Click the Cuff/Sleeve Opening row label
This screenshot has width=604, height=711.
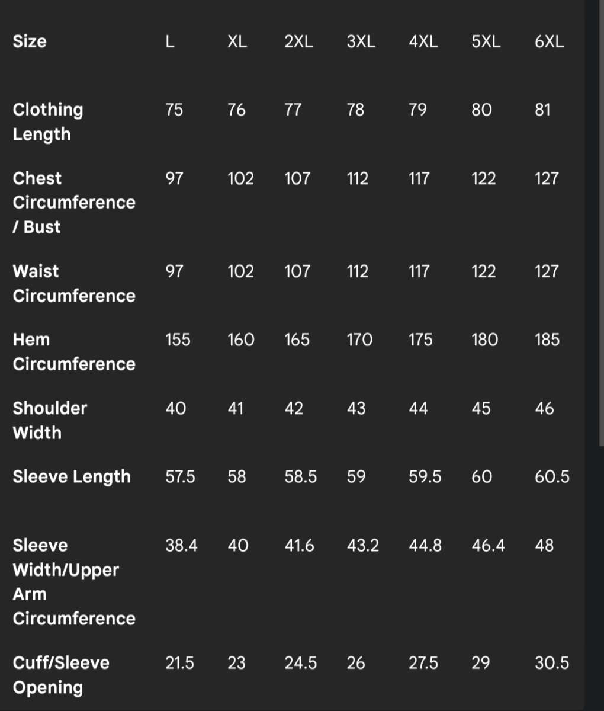pyautogui.click(x=61, y=674)
